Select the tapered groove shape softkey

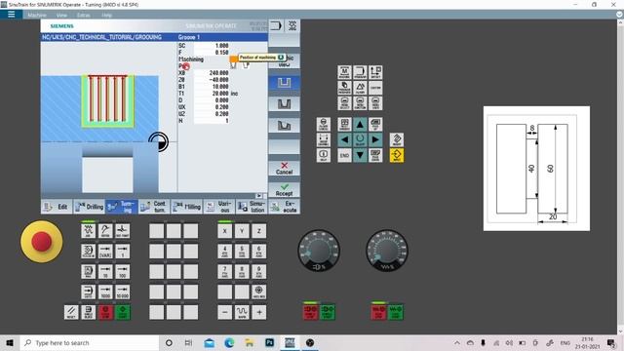284,104
